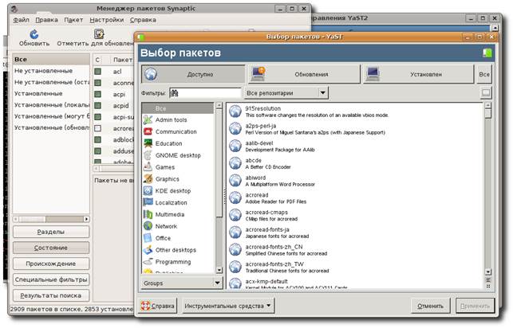This screenshot has width=513, height=328.
Task: Select the KDE desktop group icon
Action: point(148,190)
